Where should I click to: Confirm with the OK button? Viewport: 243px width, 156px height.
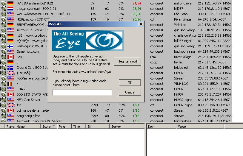[x=130, y=83]
